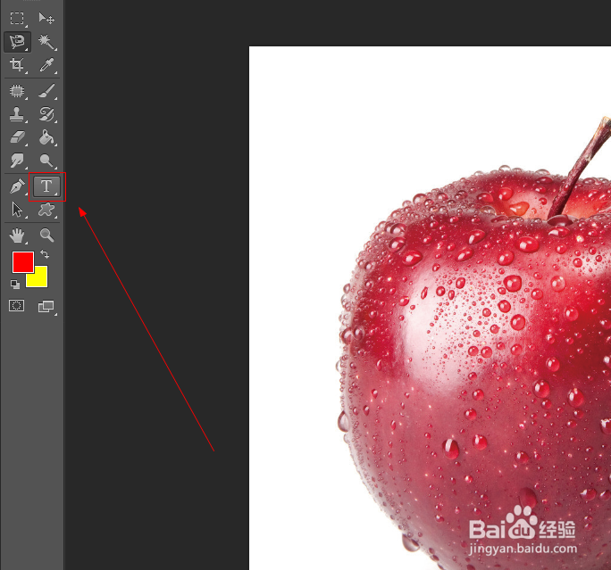Select the Crop tool

[17, 64]
